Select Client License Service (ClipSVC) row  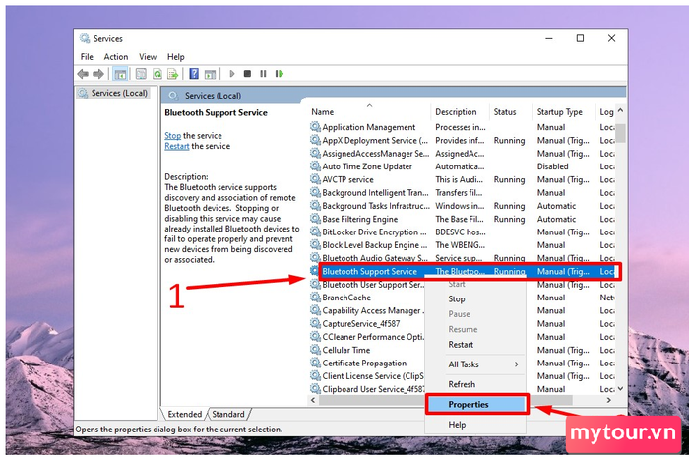point(367,376)
